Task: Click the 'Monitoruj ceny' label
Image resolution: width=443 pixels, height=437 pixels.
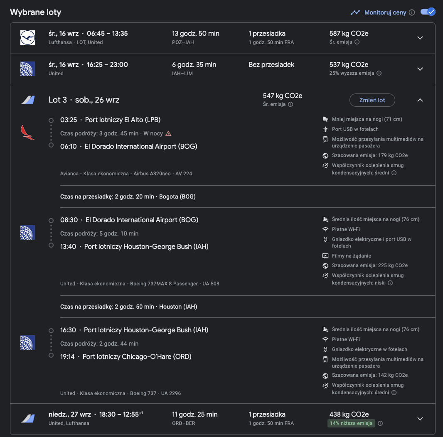Action: point(385,12)
